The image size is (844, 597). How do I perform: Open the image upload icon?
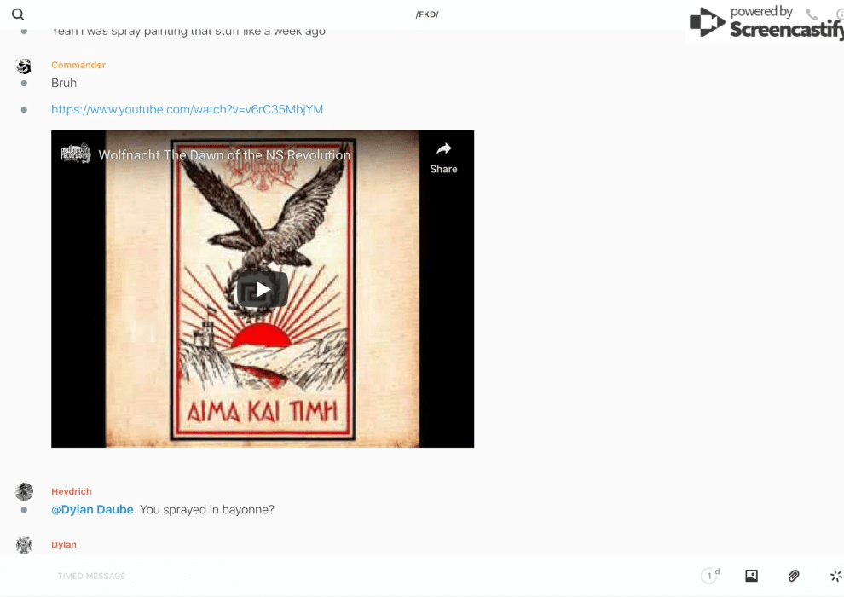(751, 576)
